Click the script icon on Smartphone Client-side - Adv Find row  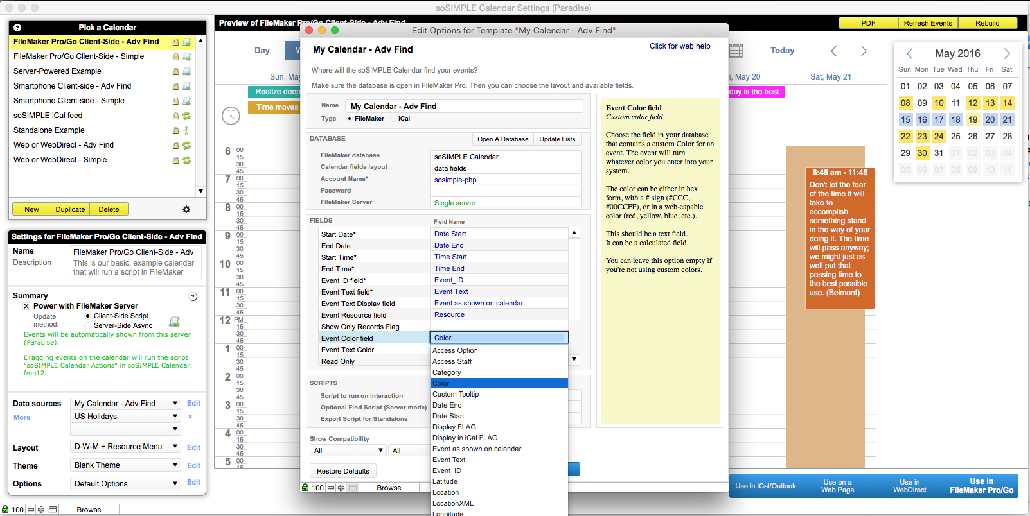[x=186, y=86]
